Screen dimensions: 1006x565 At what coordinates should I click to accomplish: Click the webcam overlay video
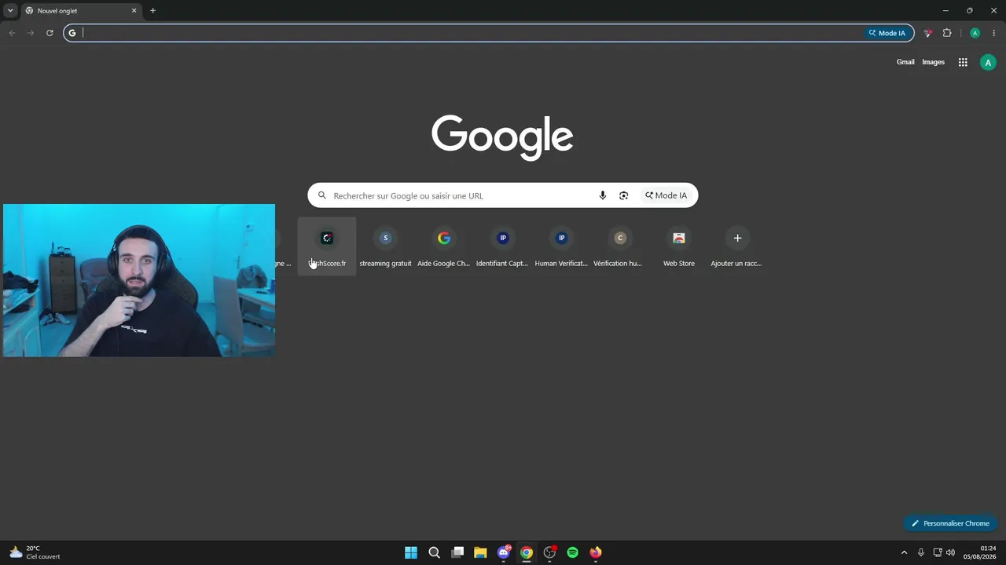pyautogui.click(x=139, y=280)
